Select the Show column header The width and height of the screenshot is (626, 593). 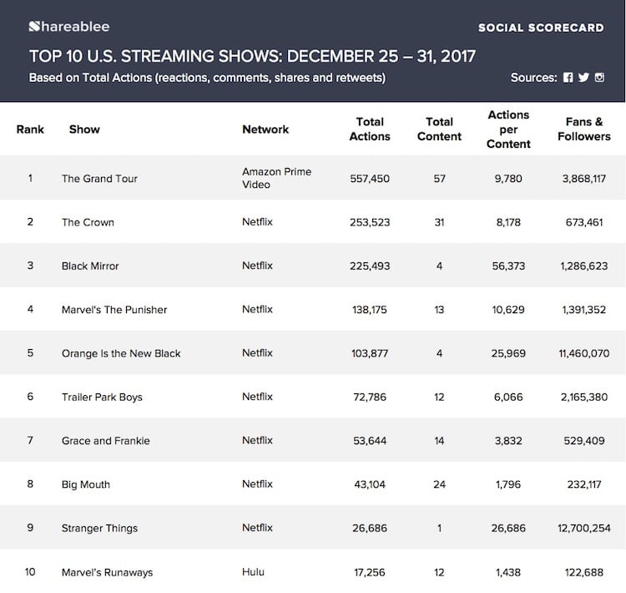coord(84,129)
